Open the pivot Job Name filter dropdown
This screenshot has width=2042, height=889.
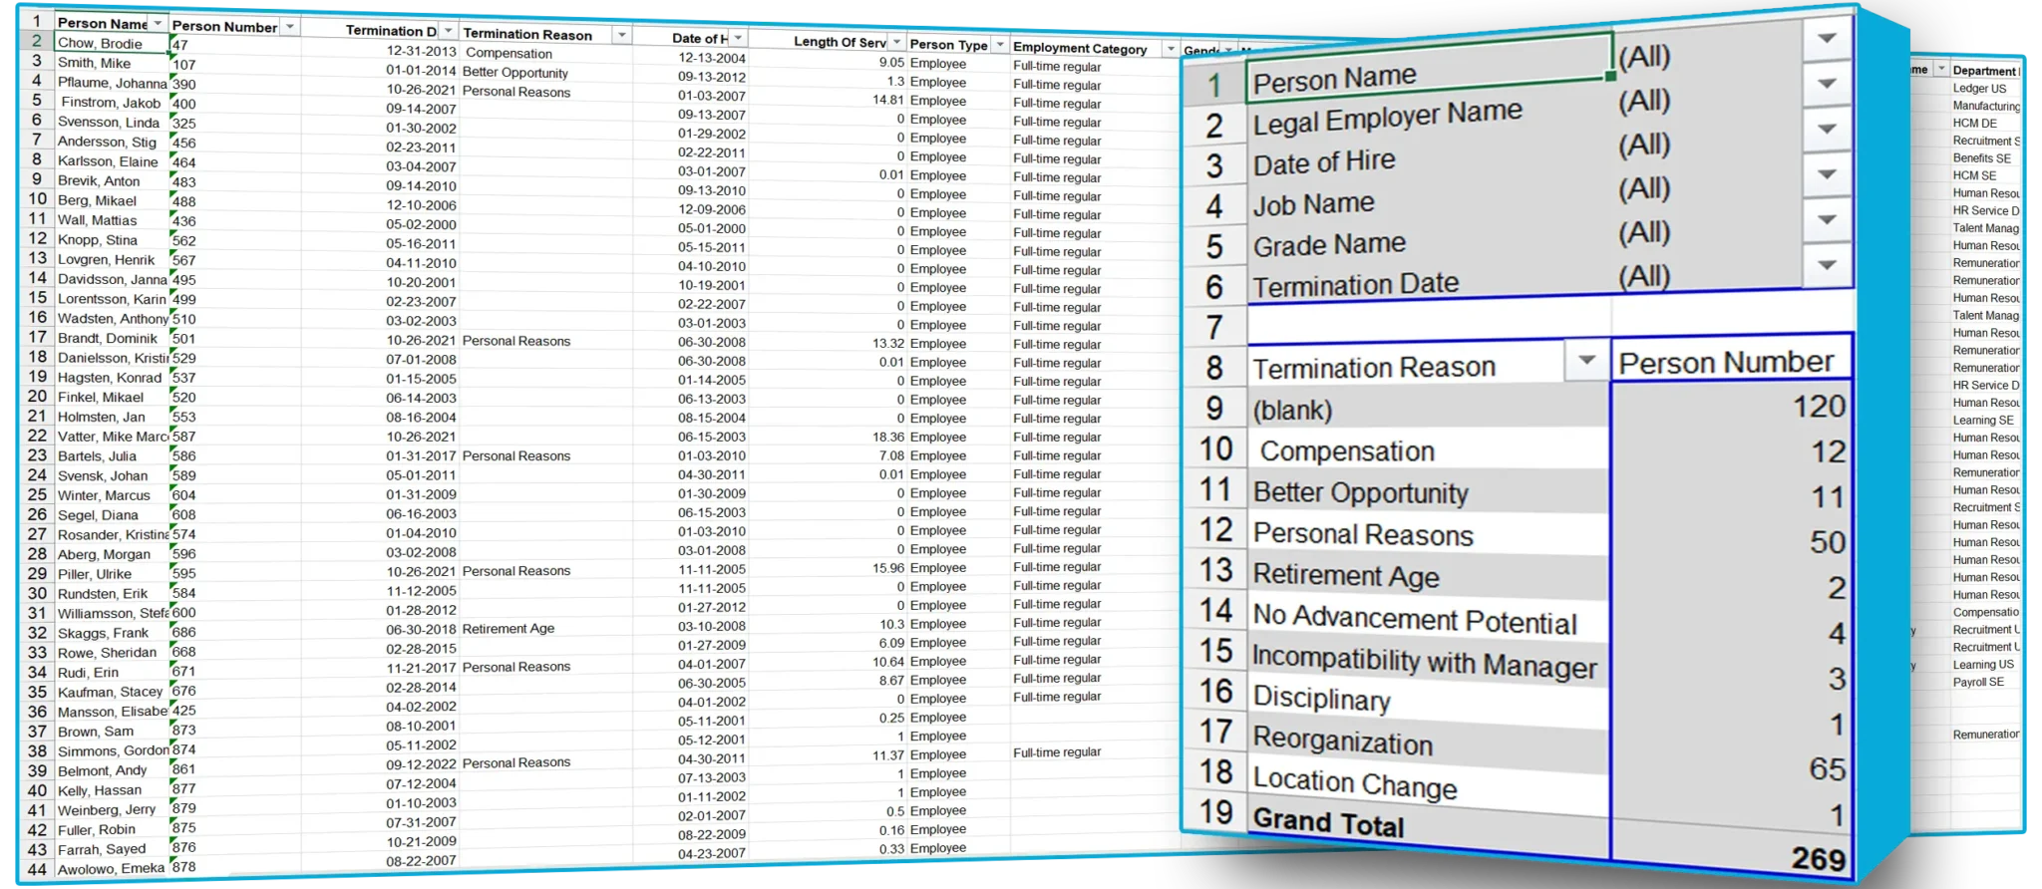(x=1827, y=175)
